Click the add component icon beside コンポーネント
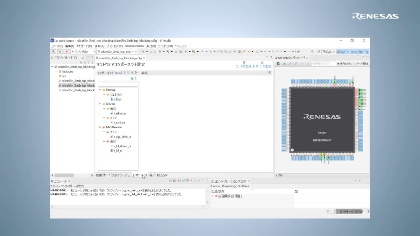The image size is (420, 236). click(117, 73)
